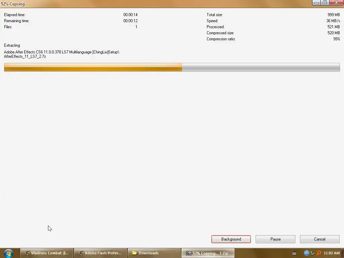This screenshot has width=344, height=258.
Task: Click the Processed label
Action: (x=215, y=27)
